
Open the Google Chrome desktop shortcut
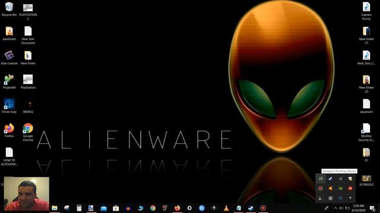pyautogui.click(x=28, y=132)
